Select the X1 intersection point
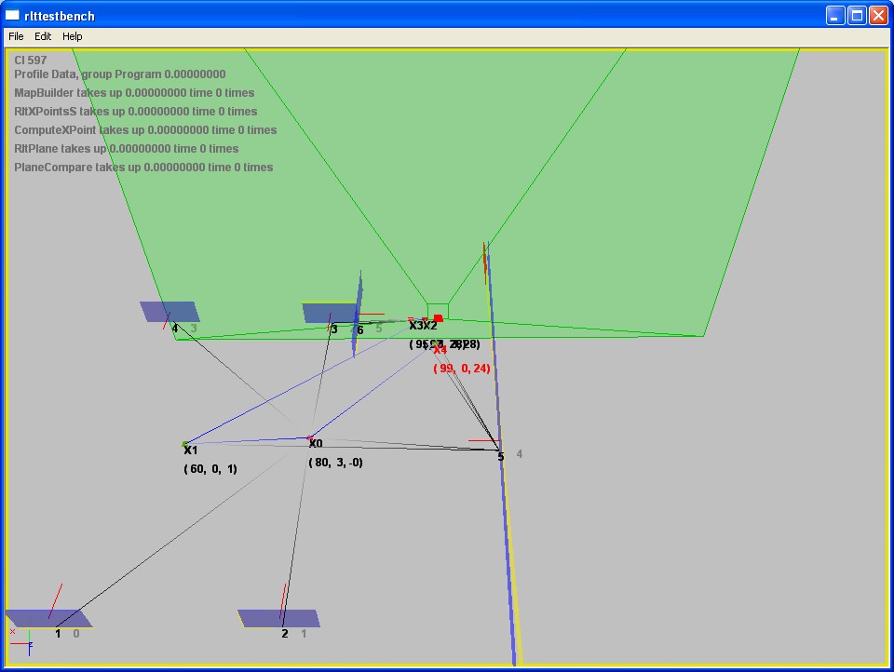This screenshot has width=894, height=672. [185, 444]
